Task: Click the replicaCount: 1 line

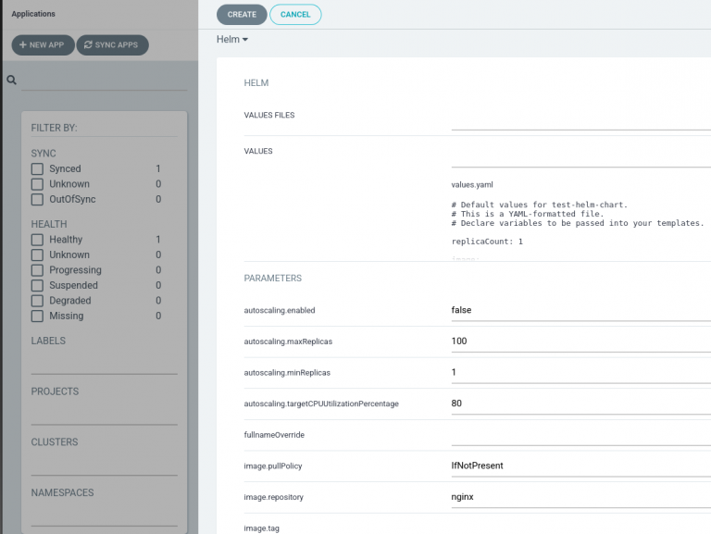Action: click(487, 242)
